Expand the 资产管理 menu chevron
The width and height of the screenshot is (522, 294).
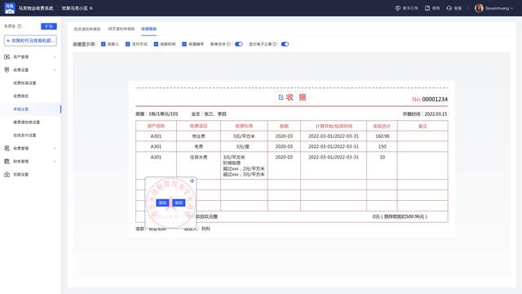[x=55, y=57]
